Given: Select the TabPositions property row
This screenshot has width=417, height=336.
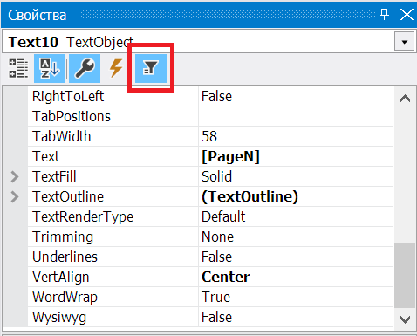Looking at the screenshot, I should (210, 116).
